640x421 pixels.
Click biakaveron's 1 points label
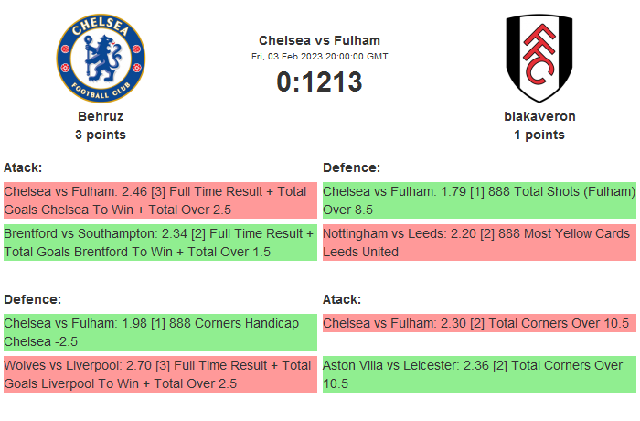coord(539,135)
